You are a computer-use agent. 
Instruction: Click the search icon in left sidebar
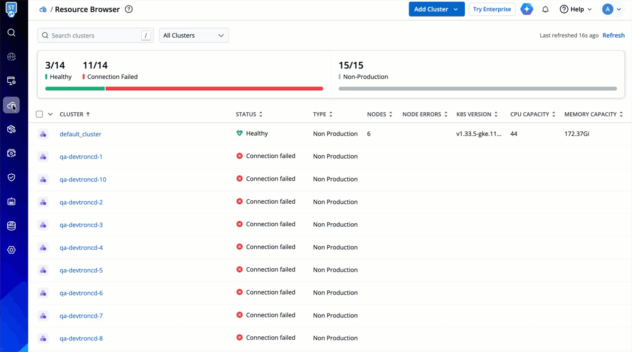pyautogui.click(x=11, y=32)
